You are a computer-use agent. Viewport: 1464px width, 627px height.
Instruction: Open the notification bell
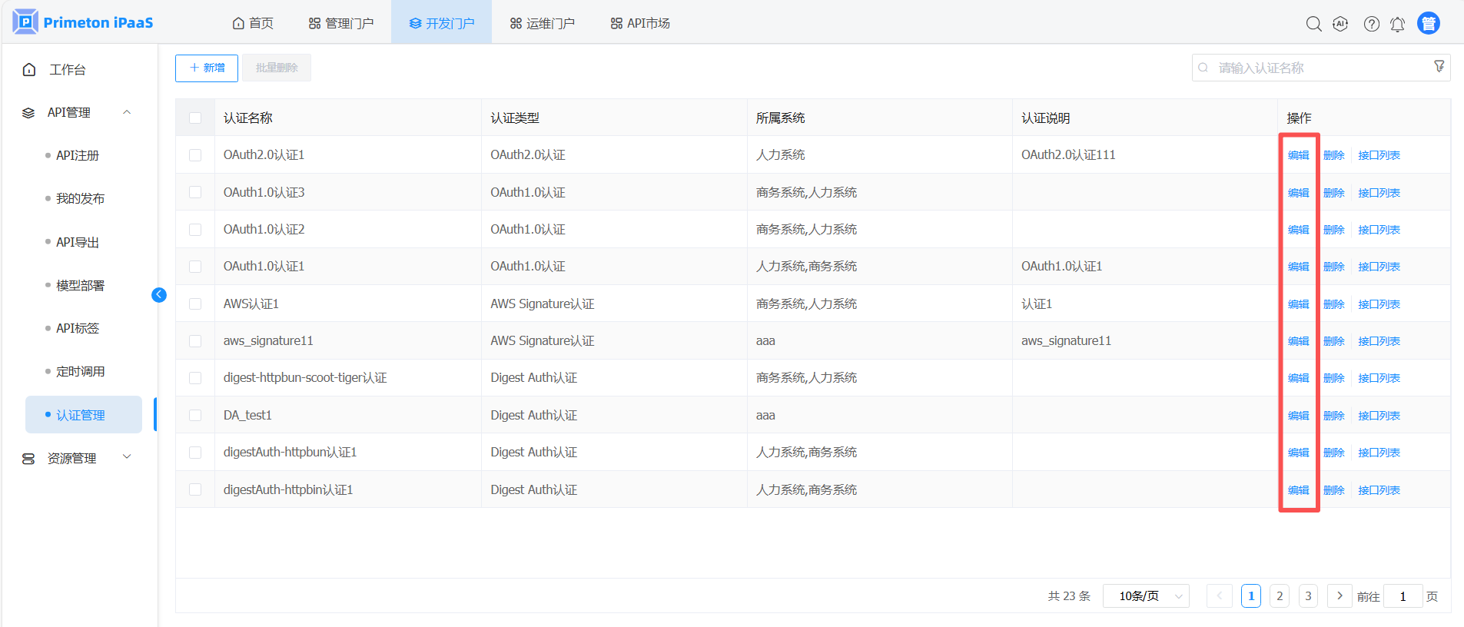[x=1397, y=24]
